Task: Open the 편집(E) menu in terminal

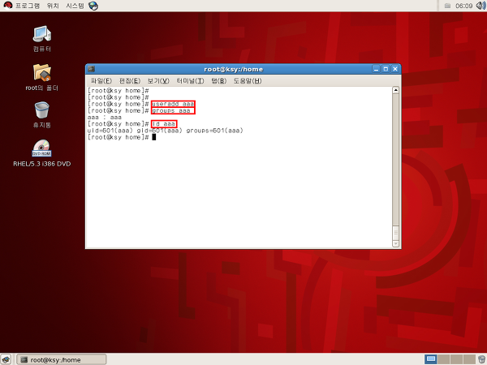Action: coord(130,81)
